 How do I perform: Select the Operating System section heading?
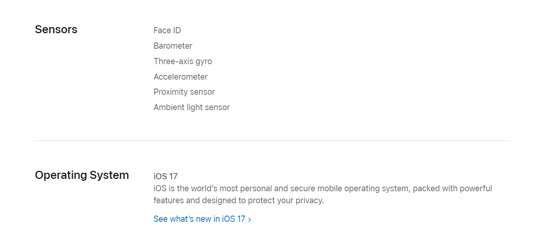(x=82, y=175)
